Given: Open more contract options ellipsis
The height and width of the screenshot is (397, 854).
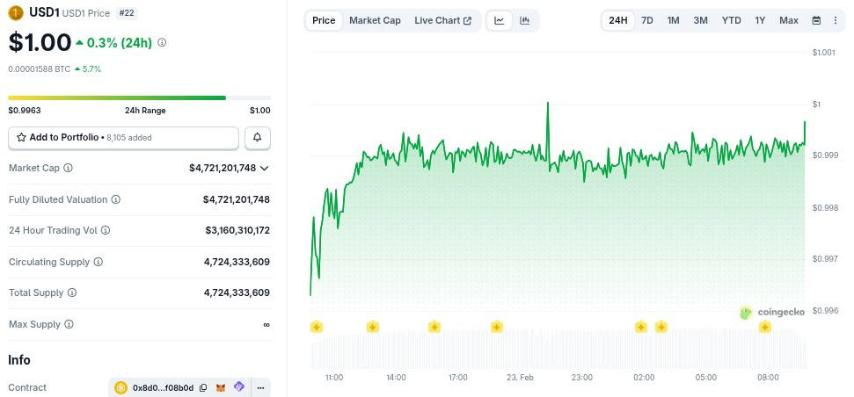Looking at the screenshot, I should pyautogui.click(x=260, y=387).
